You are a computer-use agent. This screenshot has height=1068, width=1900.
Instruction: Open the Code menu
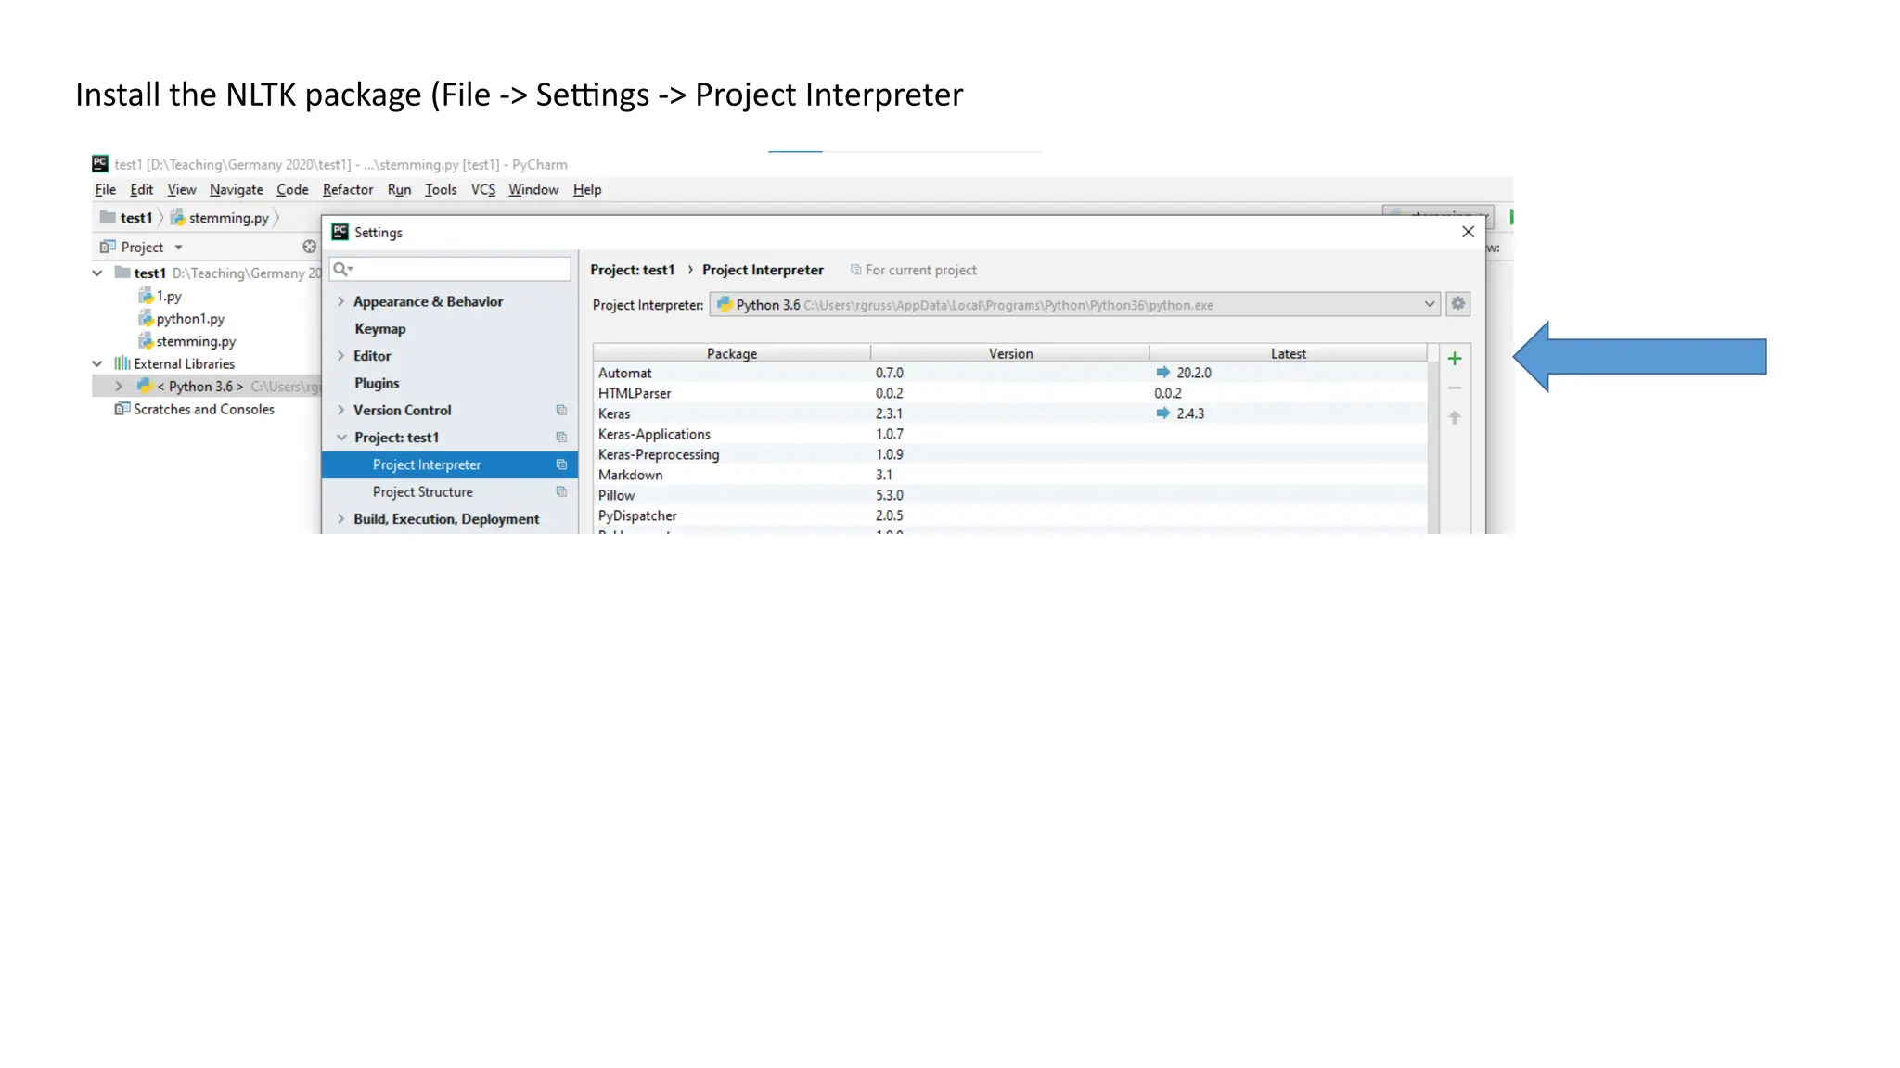[292, 189]
